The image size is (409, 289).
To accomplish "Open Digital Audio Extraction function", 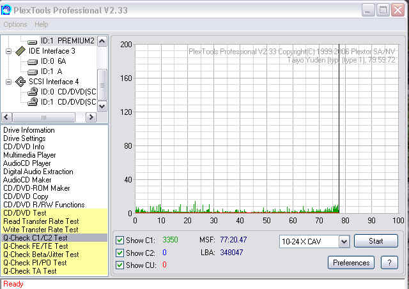I will (x=38, y=172).
